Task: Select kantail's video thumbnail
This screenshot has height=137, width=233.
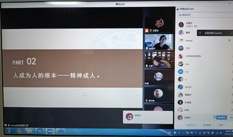Action: click(x=159, y=42)
